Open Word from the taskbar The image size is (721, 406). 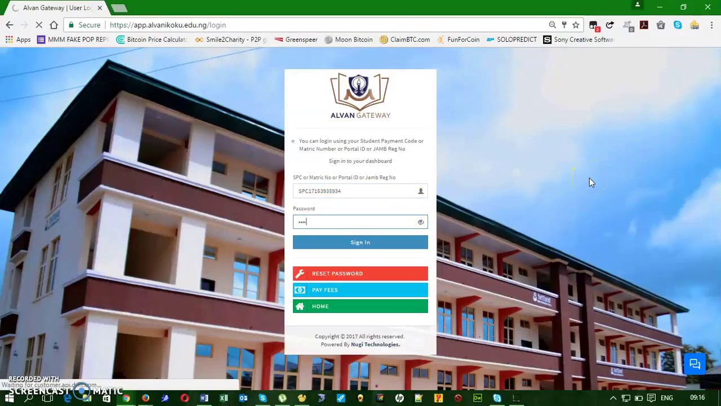click(204, 398)
